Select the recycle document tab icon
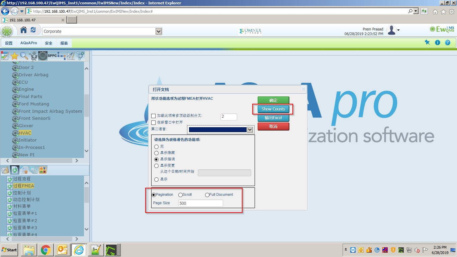The image size is (457, 257). (15, 170)
